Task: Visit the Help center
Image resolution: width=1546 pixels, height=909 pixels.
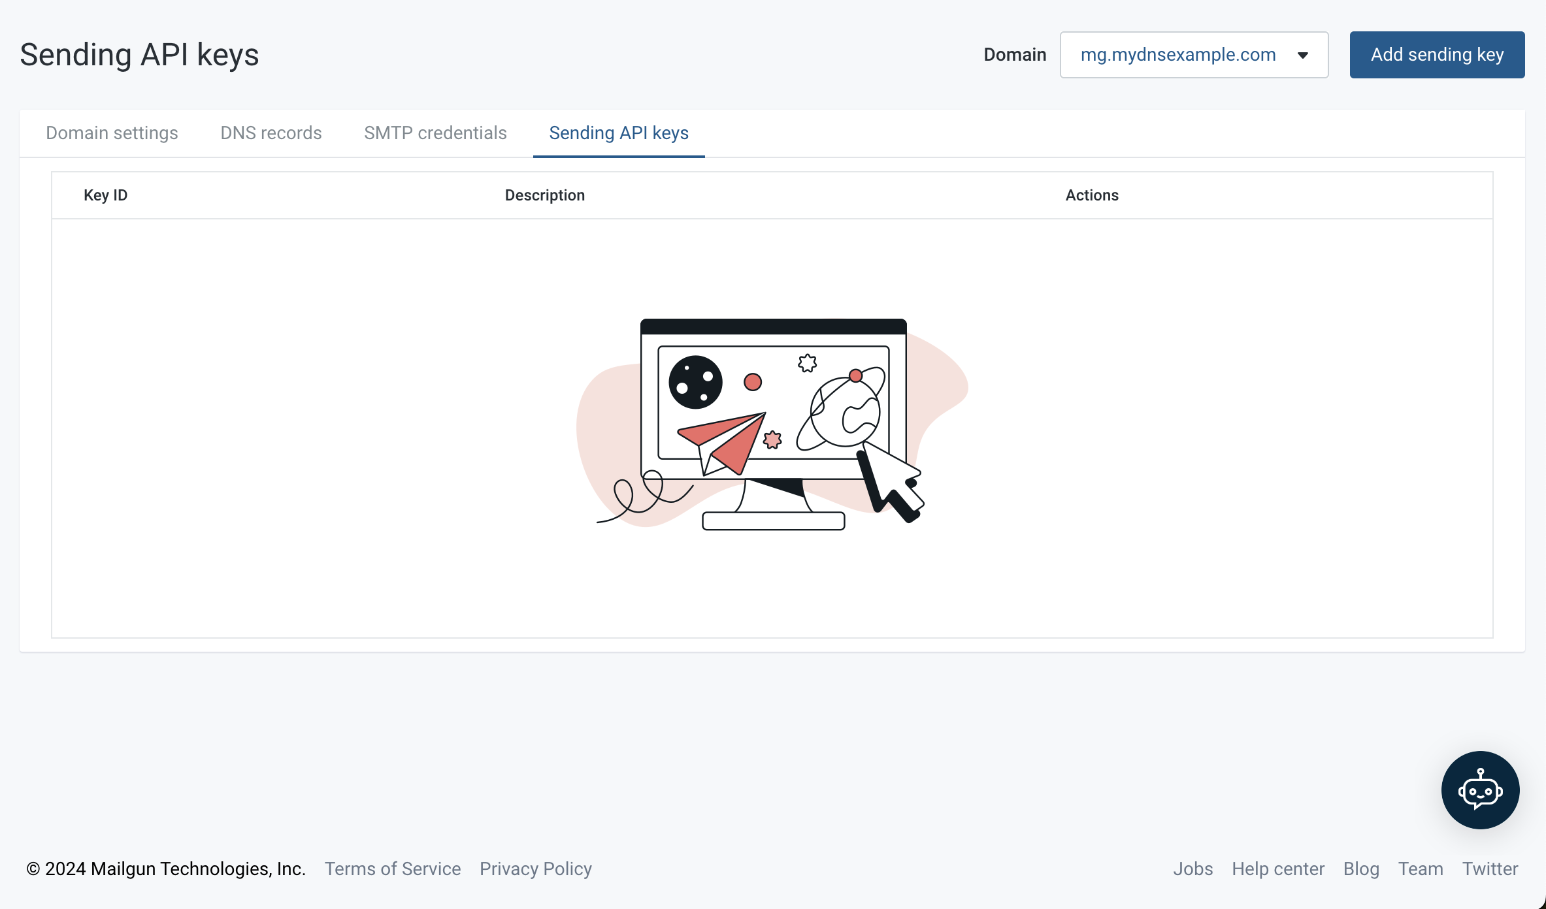Action: pyautogui.click(x=1278, y=869)
